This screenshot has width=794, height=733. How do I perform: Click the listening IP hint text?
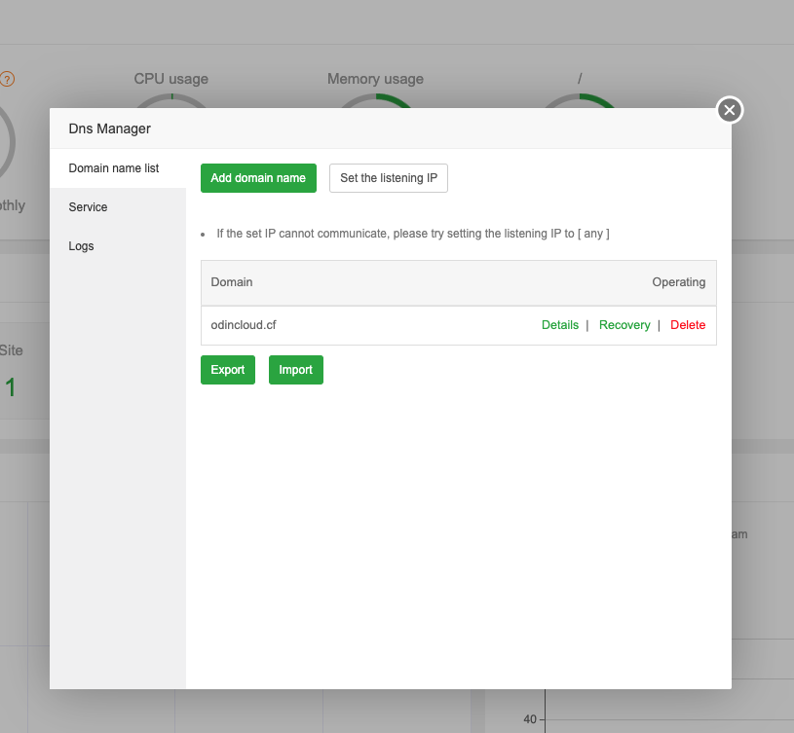[413, 234]
